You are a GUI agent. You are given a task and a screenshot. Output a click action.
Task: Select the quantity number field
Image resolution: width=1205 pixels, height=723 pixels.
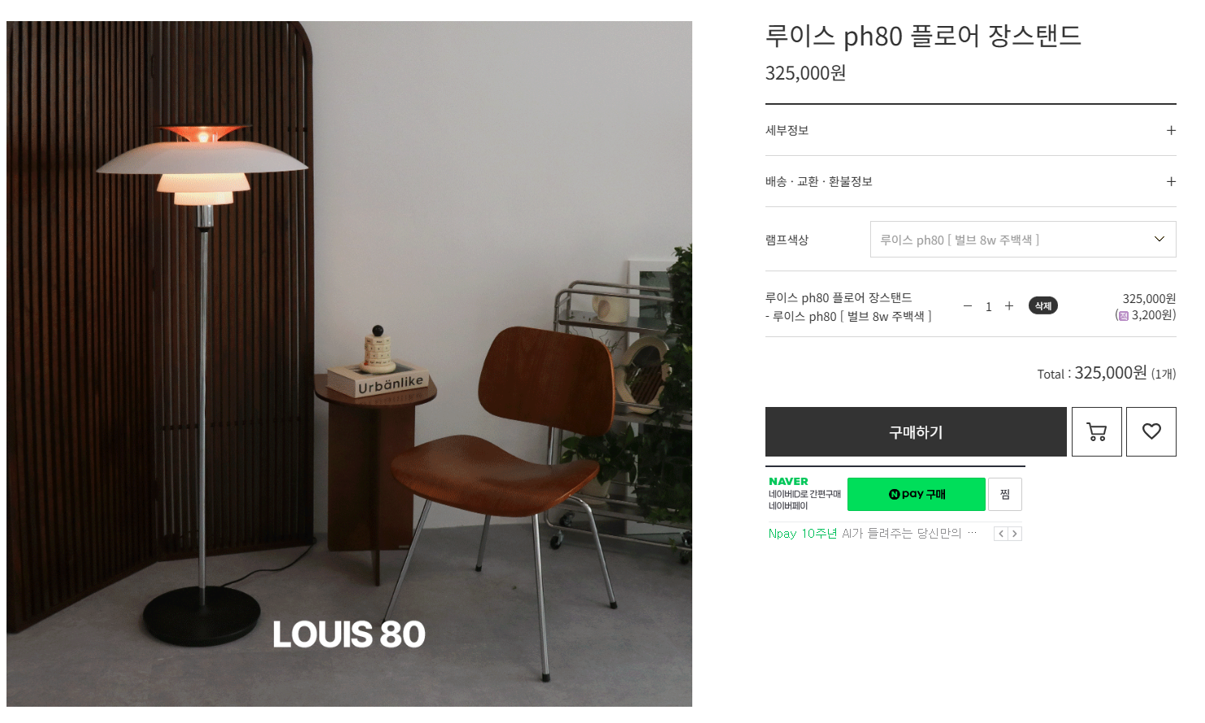coord(989,307)
